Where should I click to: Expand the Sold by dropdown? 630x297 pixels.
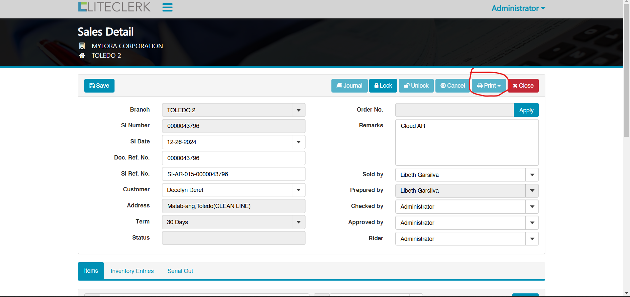point(532,175)
